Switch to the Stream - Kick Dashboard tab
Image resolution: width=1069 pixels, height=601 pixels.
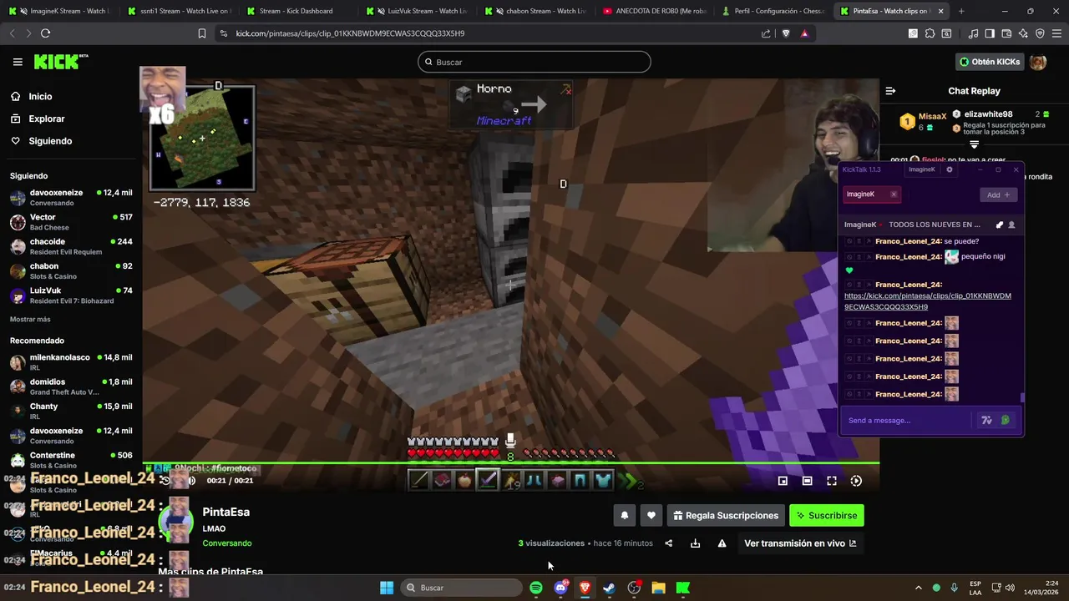[x=296, y=11]
